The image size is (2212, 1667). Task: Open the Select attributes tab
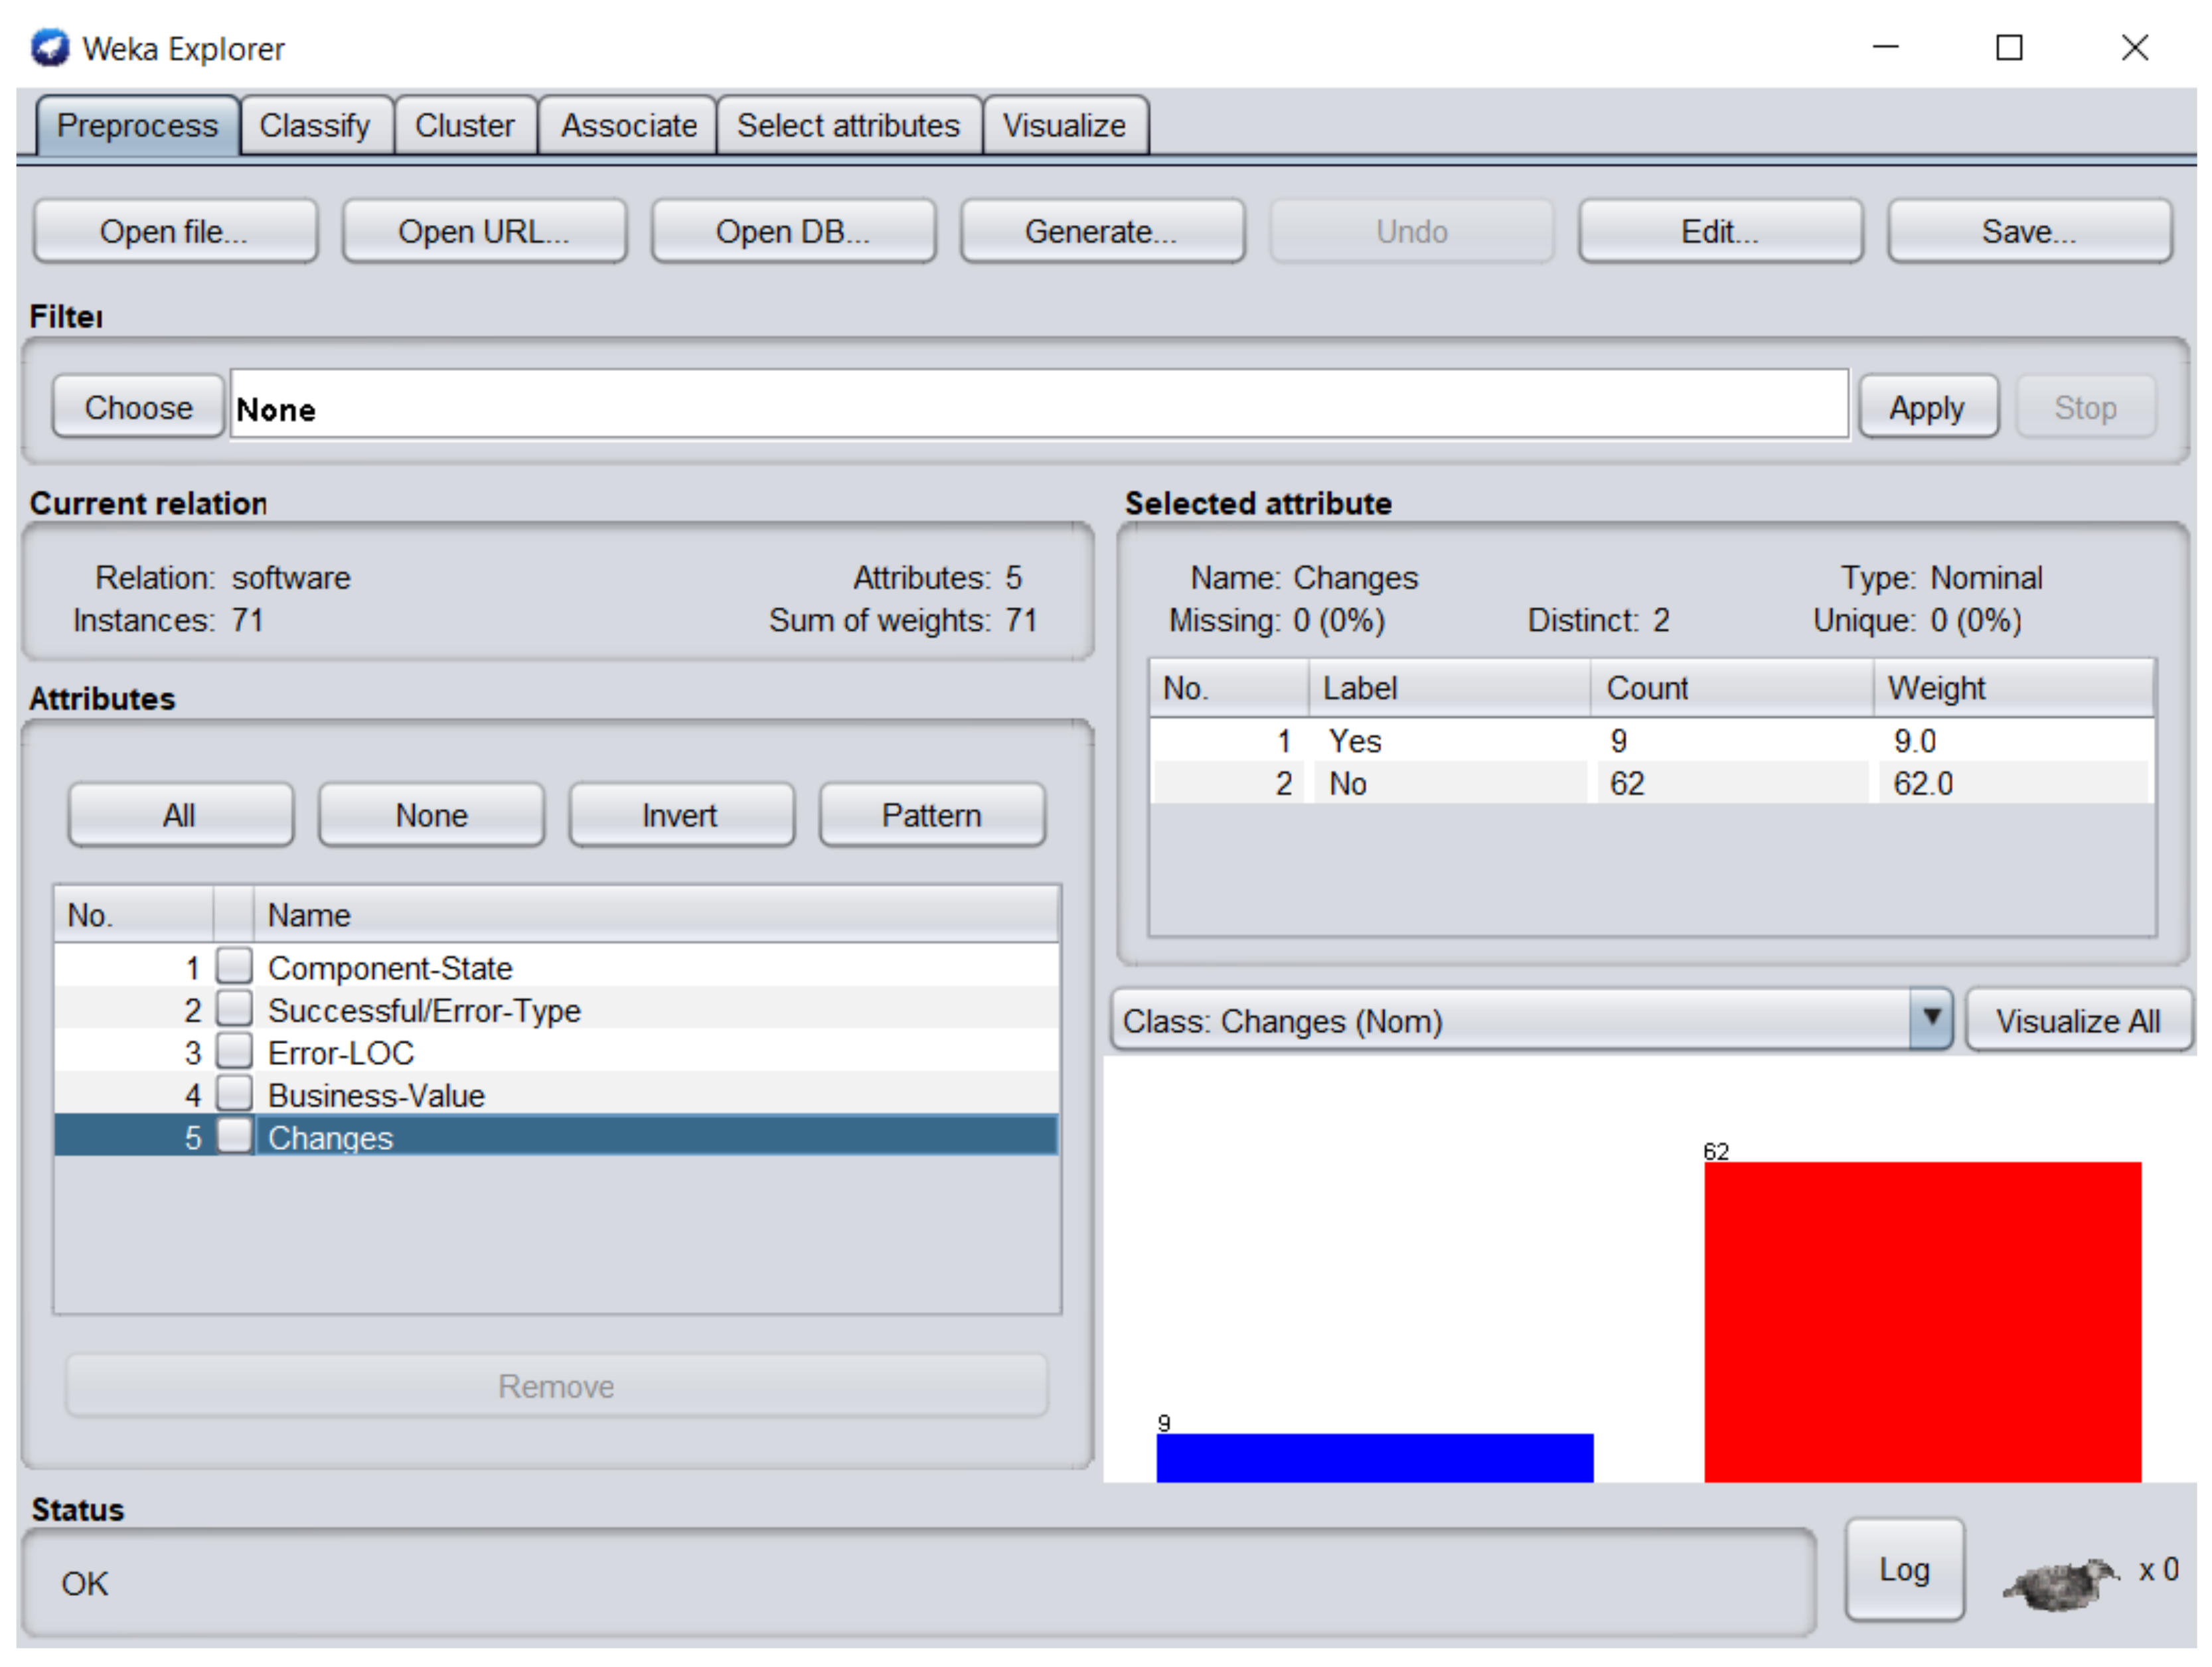(848, 126)
